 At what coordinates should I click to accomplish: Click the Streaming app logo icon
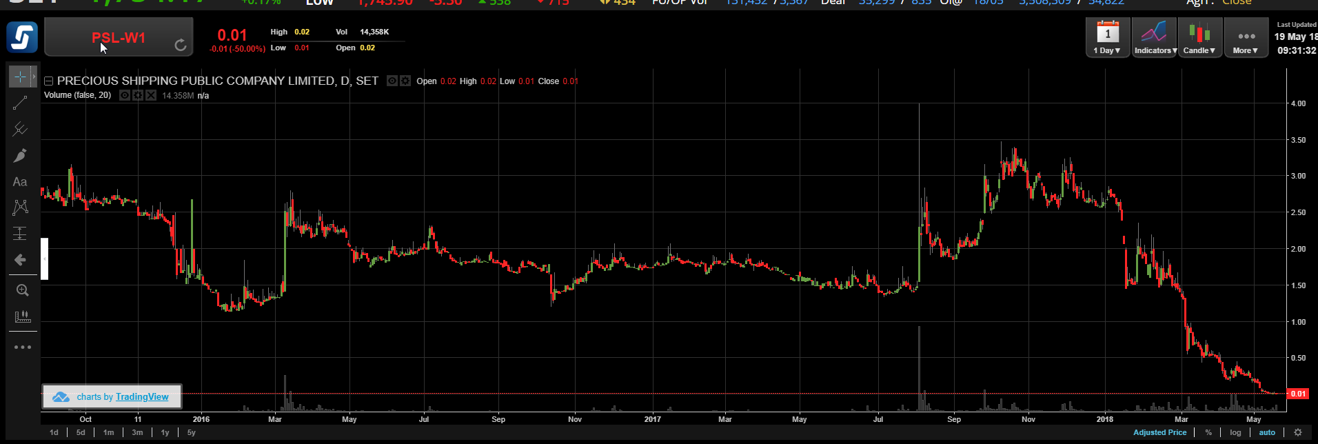pos(22,37)
